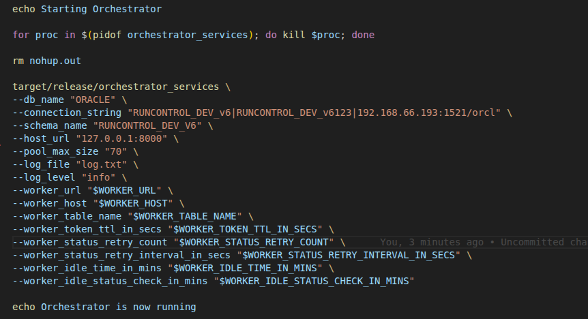Click the 'rm nohup.out' line
This screenshot has height=319, width=588.
pos(46,61)
